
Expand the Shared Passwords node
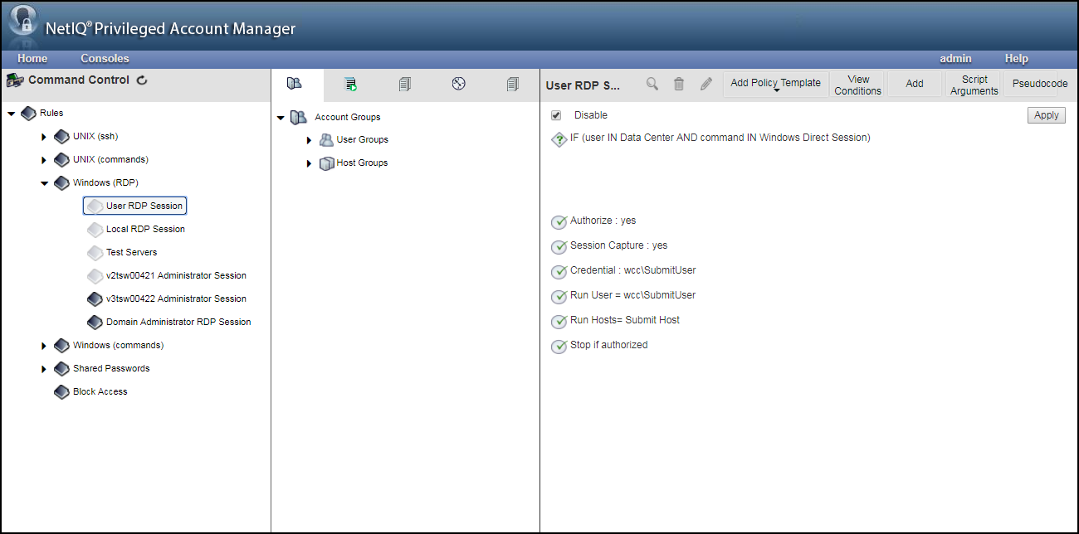pos(44,368)
